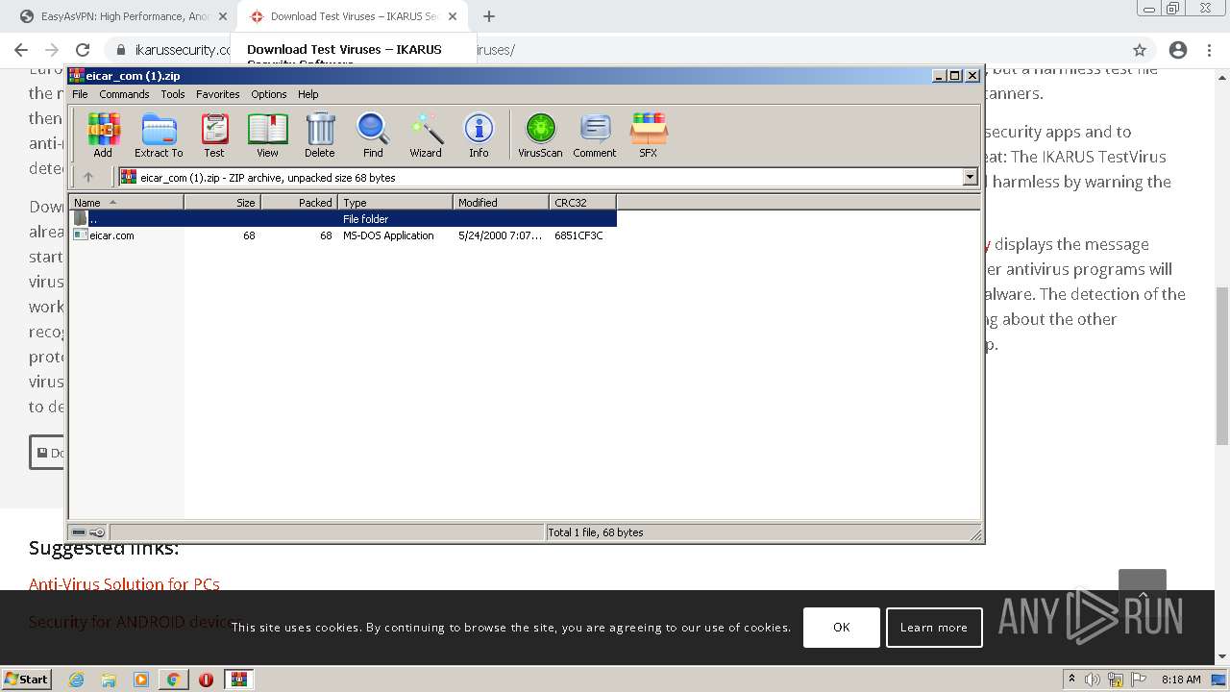Start VirusScan on the archive
Image resolution: width=1230 pixels, height=692 pixels.
pyautogui.click(x=540, y=135)
